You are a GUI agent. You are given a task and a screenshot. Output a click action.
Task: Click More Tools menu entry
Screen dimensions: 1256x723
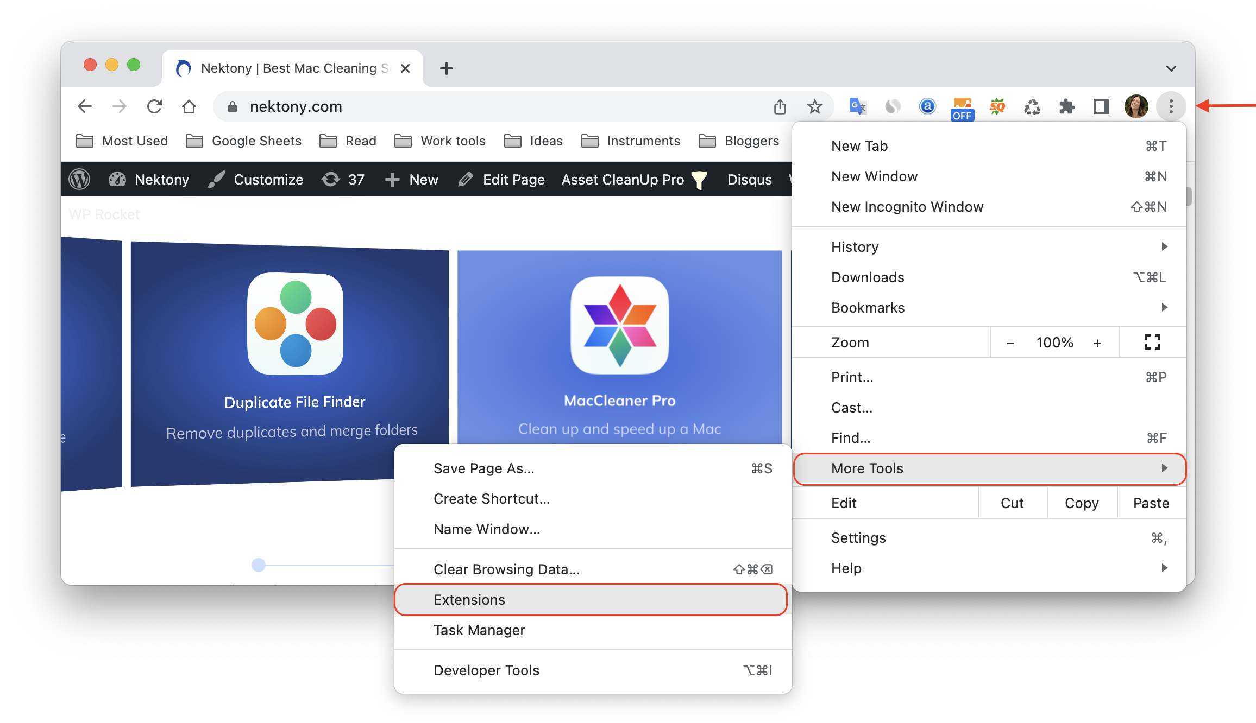click(x=989, y=468)
